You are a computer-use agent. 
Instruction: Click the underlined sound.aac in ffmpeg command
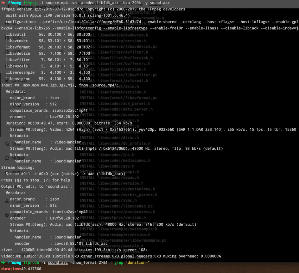(160, 3)
